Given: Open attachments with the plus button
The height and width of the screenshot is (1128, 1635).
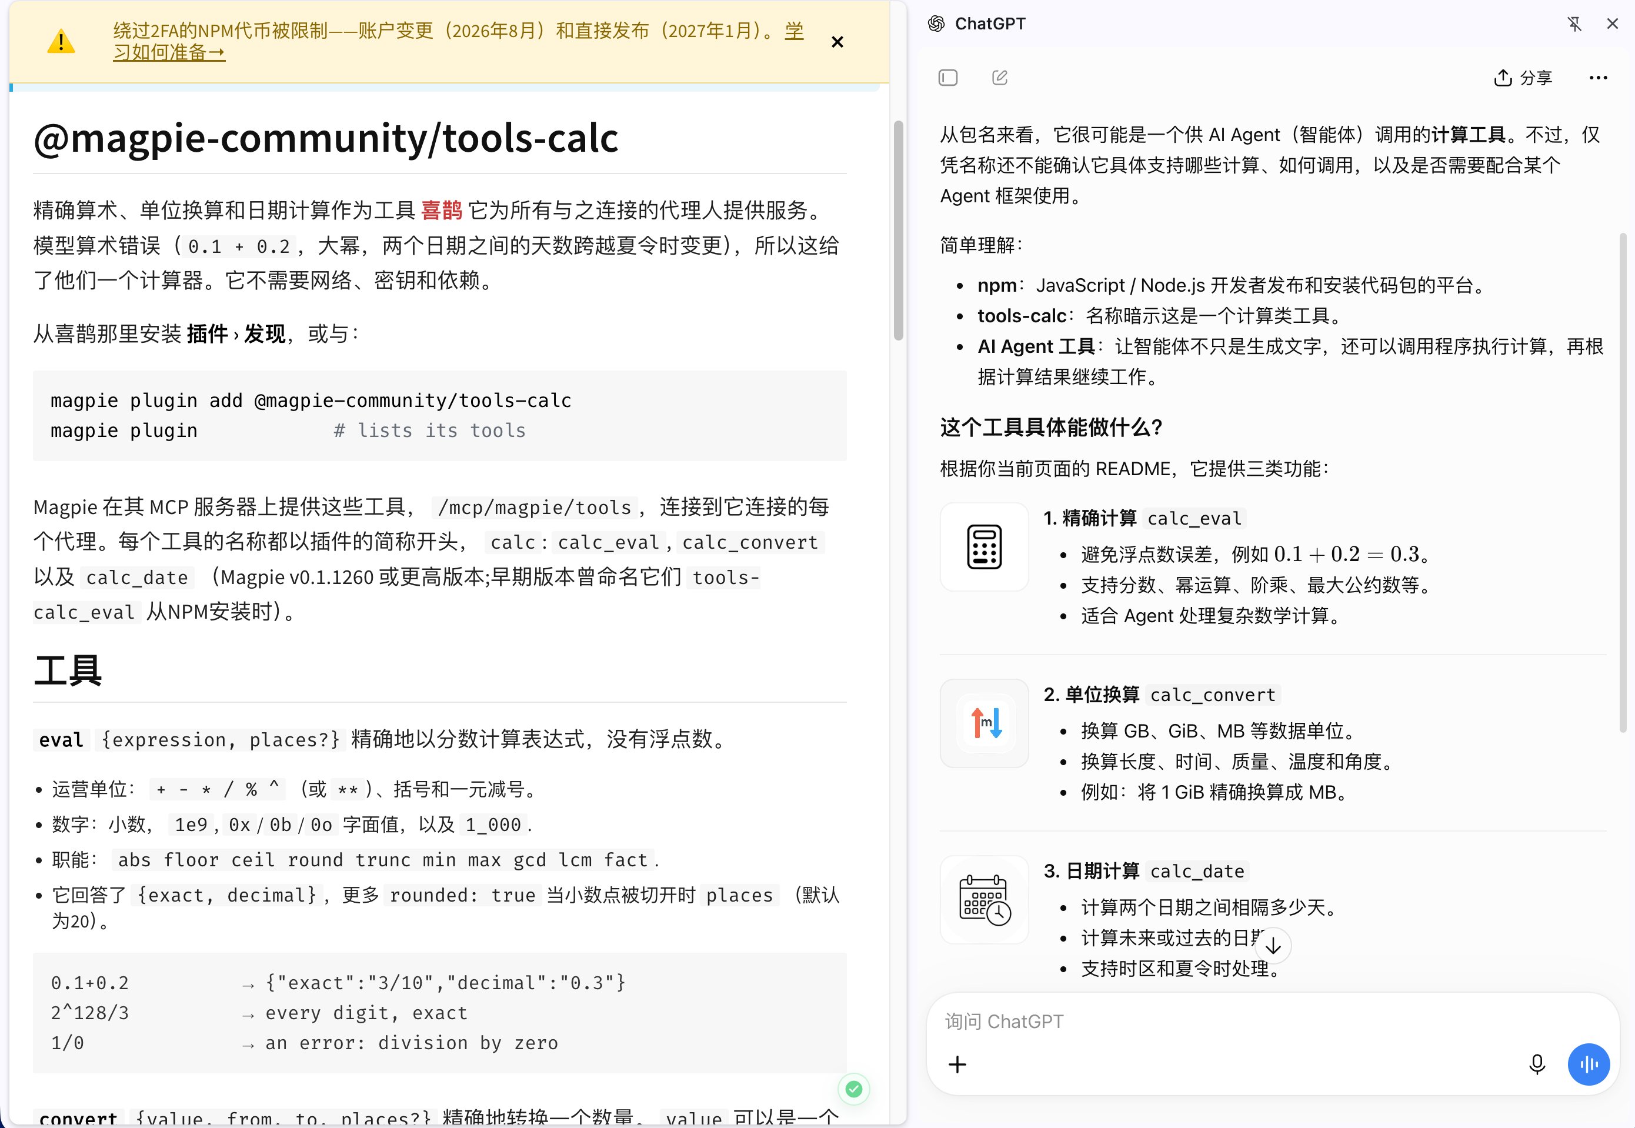Looking at the screenshot, I should click(x=957, y=1064).
